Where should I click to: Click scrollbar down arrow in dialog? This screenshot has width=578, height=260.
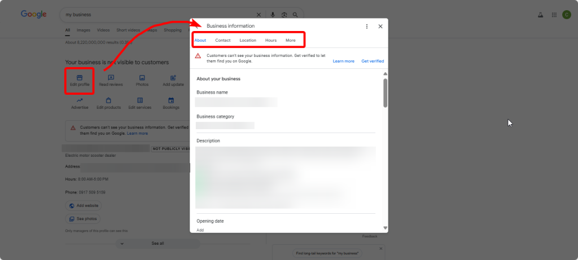385,228
